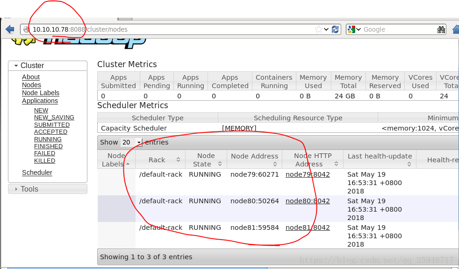Open the Scheduler page link
The height and width of the screenshot is (269, 459).
(37, 172)
